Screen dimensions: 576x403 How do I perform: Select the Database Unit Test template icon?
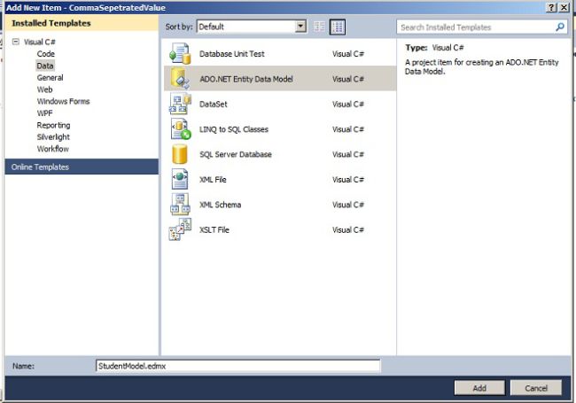point(180,54)
